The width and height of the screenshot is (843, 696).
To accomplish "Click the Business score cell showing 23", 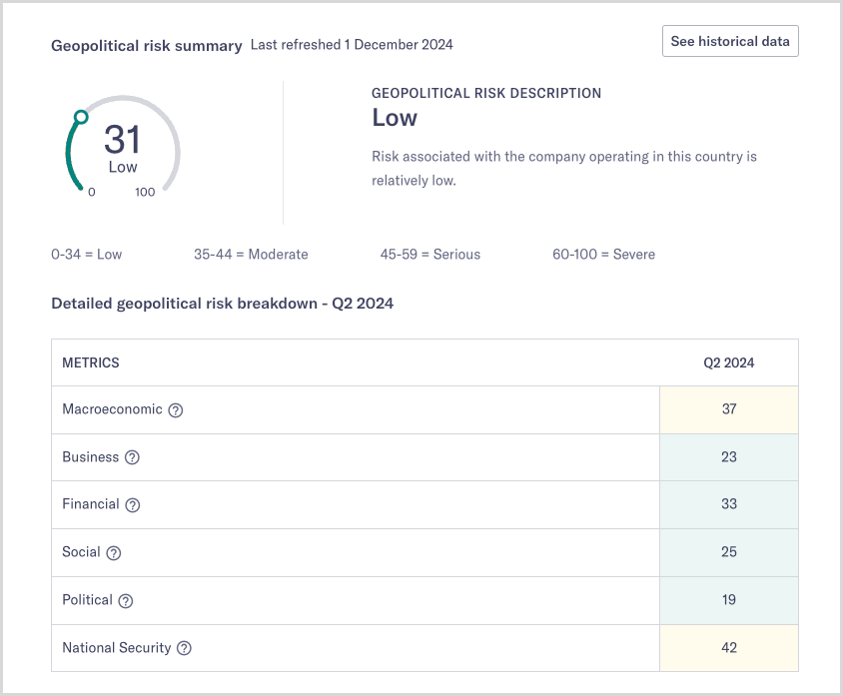I will tap(728, 457).
